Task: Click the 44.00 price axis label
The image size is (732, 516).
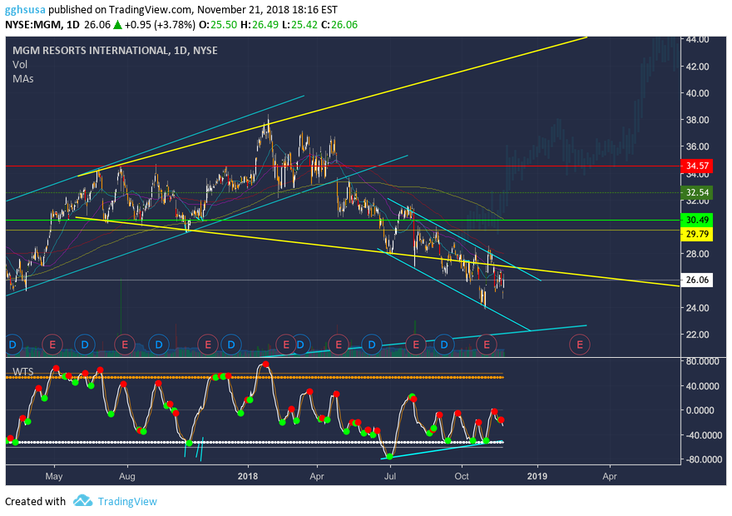Action: [697, 40]
